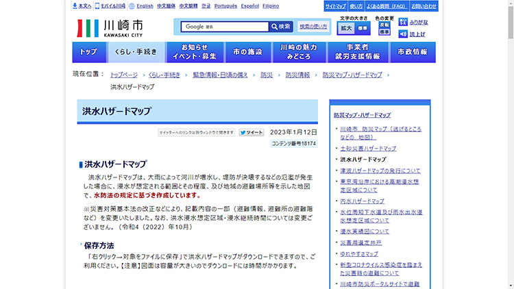This screenshot has width=514, height=289.
Task: Toggle color scheme to 反転
Action: coord(384,24)
